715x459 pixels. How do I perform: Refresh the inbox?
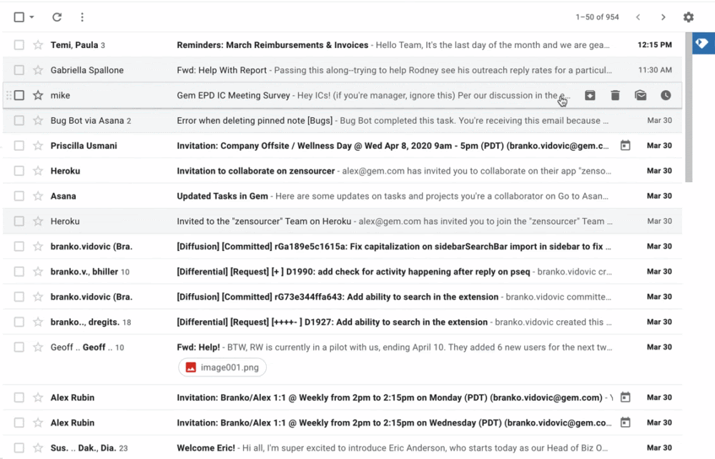tap(57, 17)
